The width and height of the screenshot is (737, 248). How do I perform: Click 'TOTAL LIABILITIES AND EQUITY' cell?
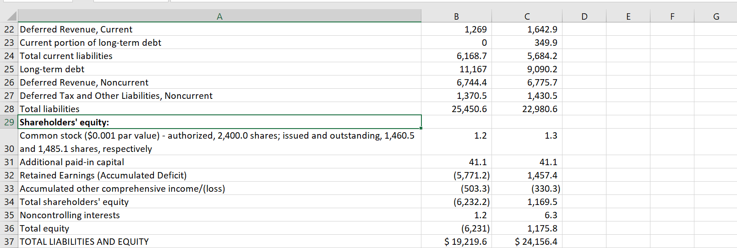219,242
